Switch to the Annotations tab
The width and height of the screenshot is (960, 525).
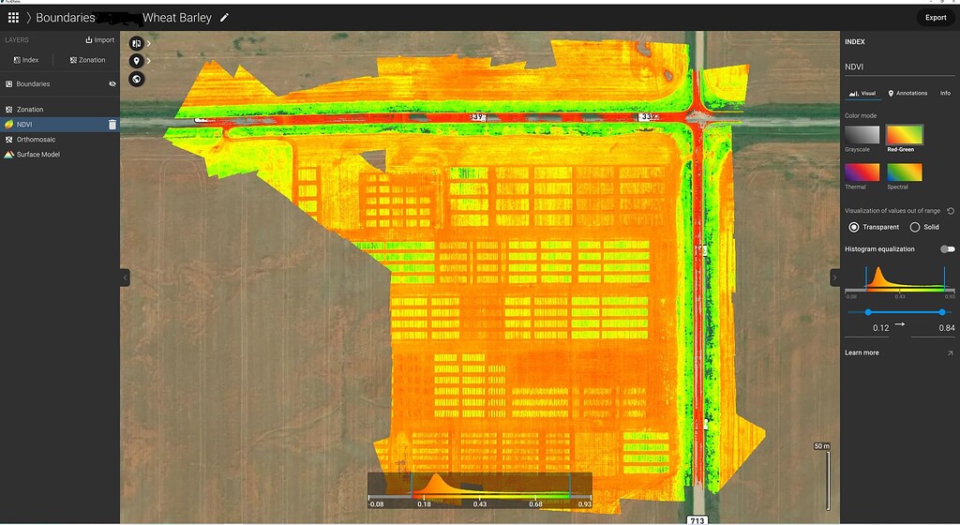(x=907, y=94)
